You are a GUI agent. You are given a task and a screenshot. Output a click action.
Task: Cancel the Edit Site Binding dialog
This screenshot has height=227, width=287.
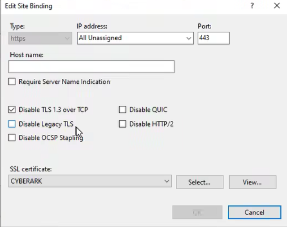(254, 212)
